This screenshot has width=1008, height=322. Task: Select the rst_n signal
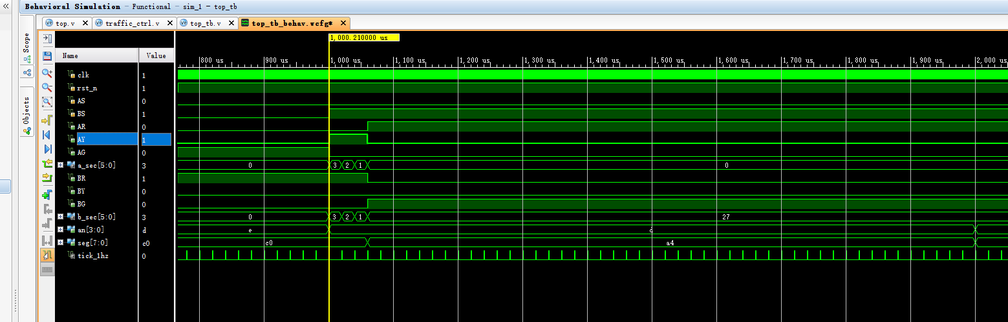87,88
